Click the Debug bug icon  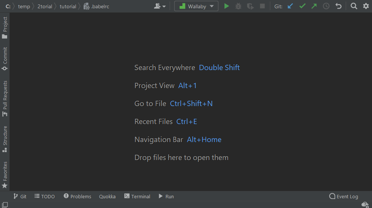coord(238,6)
